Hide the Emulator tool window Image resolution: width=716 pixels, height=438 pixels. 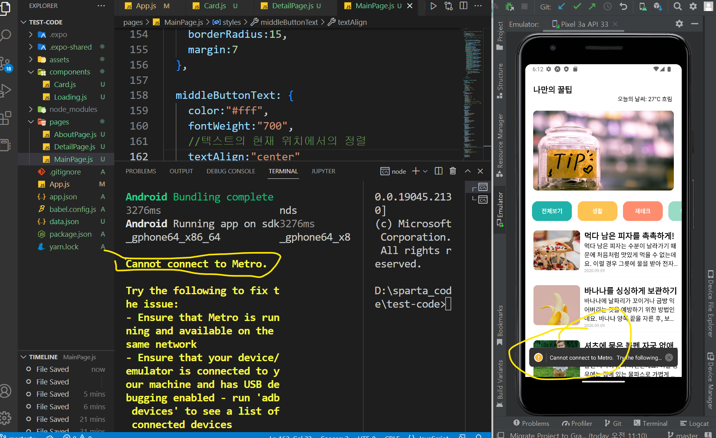click(x=695, y=24)
